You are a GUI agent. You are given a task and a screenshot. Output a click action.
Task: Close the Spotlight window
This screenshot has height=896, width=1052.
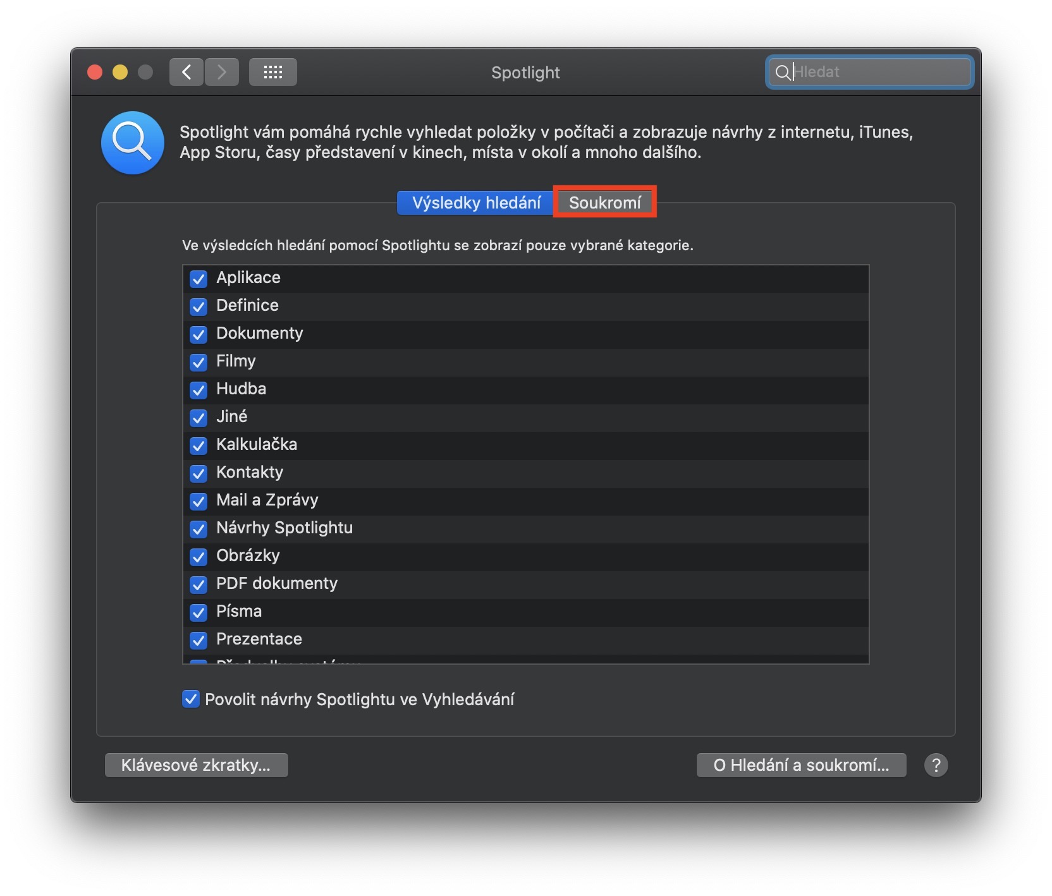point(95,72)
